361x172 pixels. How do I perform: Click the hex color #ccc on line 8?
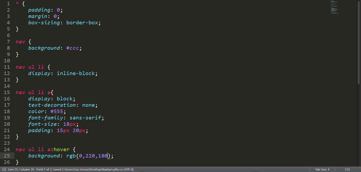pyautogui.click(x=72, y=48)
